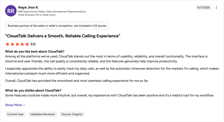The width and height of the screenshot is (224, 122).
Task: Click the 9/7/2026 date badge
Action: tap(203, 7)
